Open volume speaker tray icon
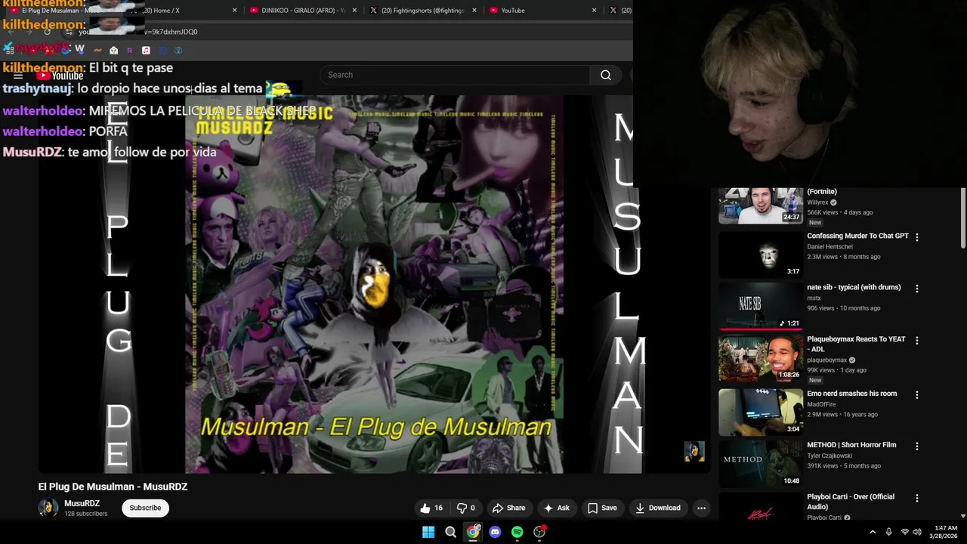This screenshot has width=967, height=544. (917, 532)
